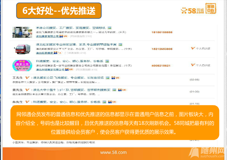Click the date (01-30)

point(194,92)
